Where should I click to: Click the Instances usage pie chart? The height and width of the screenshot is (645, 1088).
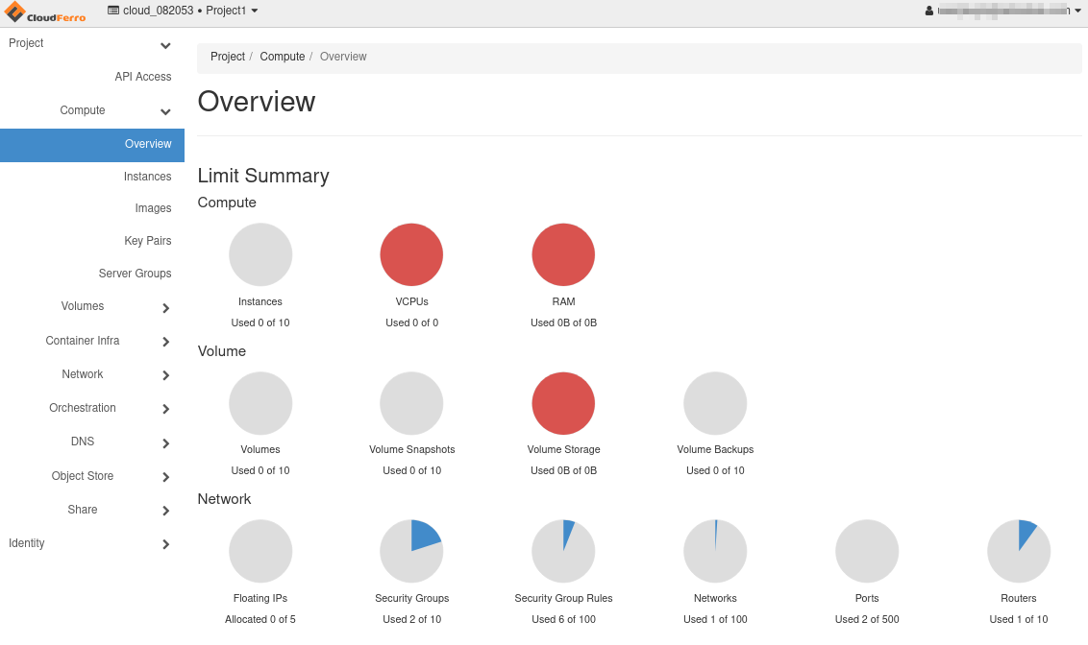pyautogui.click(x=260, y=254)
